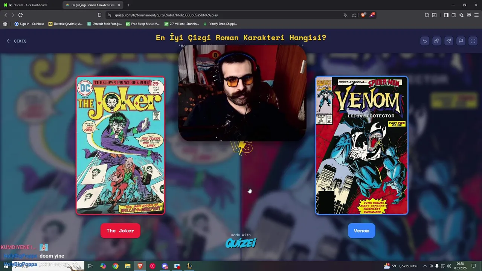The width and height of the screenshot is (482, 271).
Task: Open Free Sleep Music bookmark
Action: click(x=143, y=24)
